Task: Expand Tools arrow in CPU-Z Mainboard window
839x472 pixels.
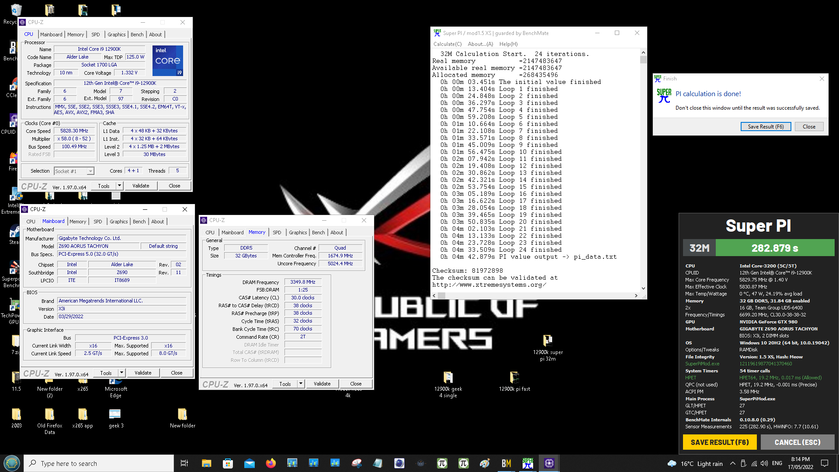Action: (x=122, y=373)
